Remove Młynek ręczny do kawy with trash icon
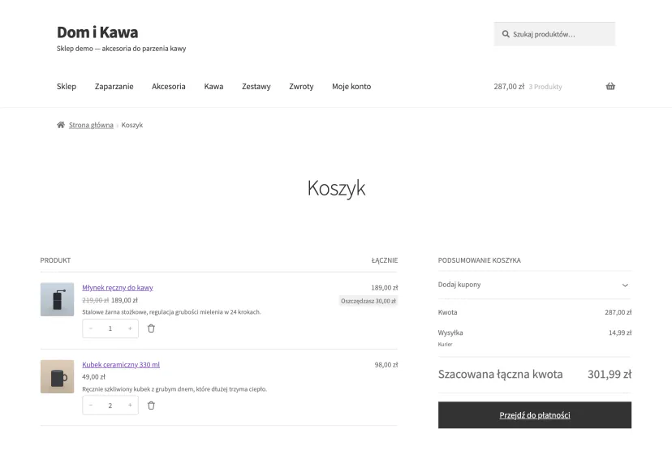The width and height of the screenshot is (672, 472). 151,328
